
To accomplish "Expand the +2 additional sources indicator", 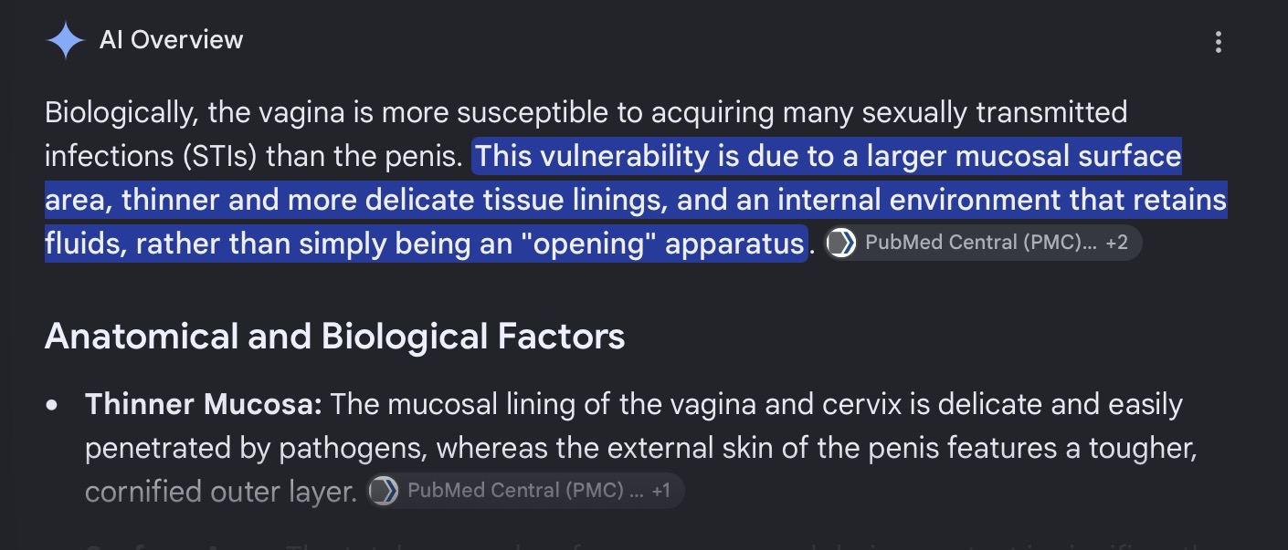I will (1116, 243).
